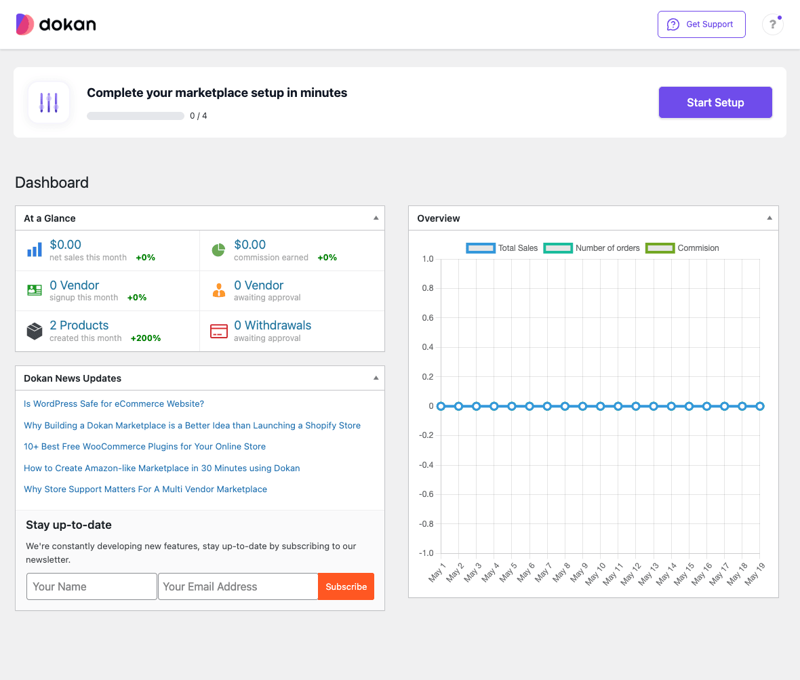Open the Dokan vs Shopify Store article
The width and height of the screenshot is (800, 680).
pos(193,426)
